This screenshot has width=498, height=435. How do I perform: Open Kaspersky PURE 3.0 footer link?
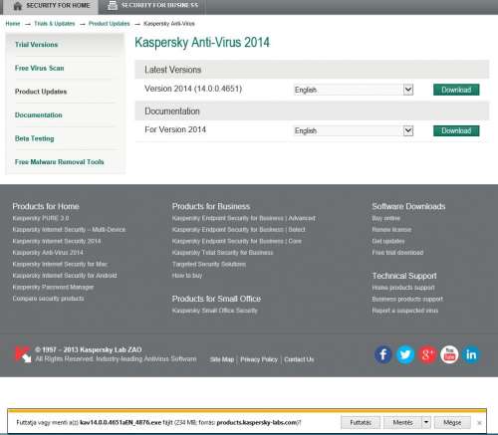coord(41,218)
